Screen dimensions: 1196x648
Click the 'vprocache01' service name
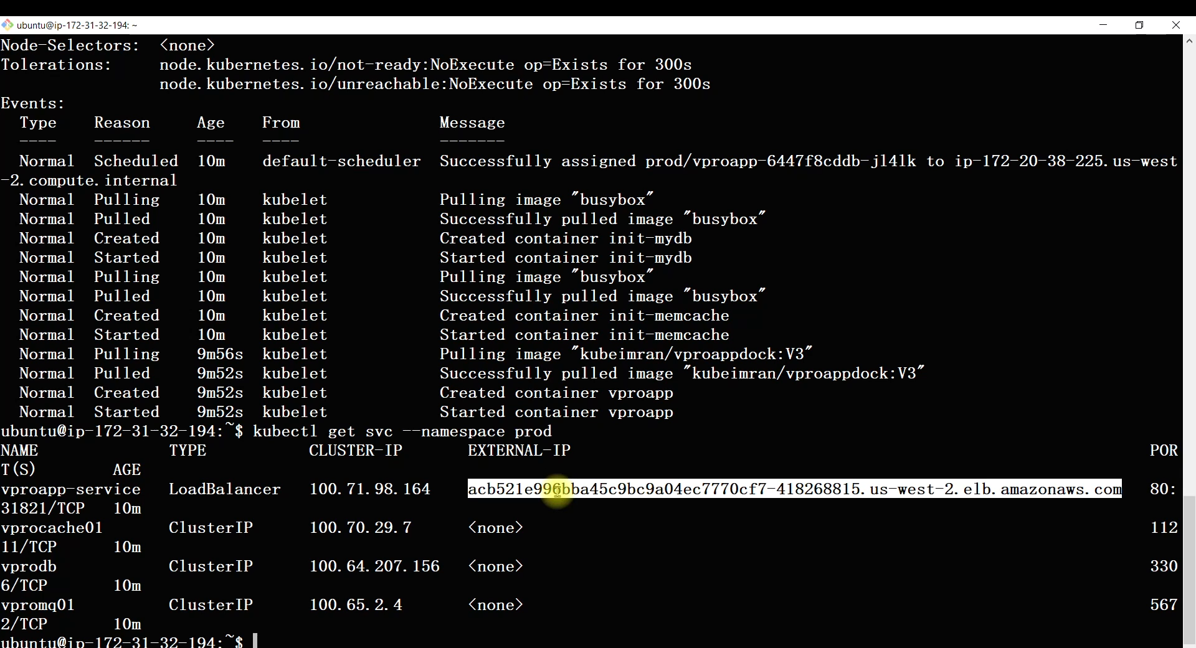52,528
